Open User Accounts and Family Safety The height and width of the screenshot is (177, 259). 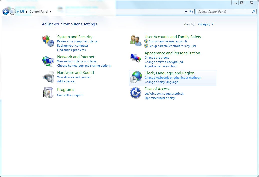pyautogui.click(x=173, y=37)
